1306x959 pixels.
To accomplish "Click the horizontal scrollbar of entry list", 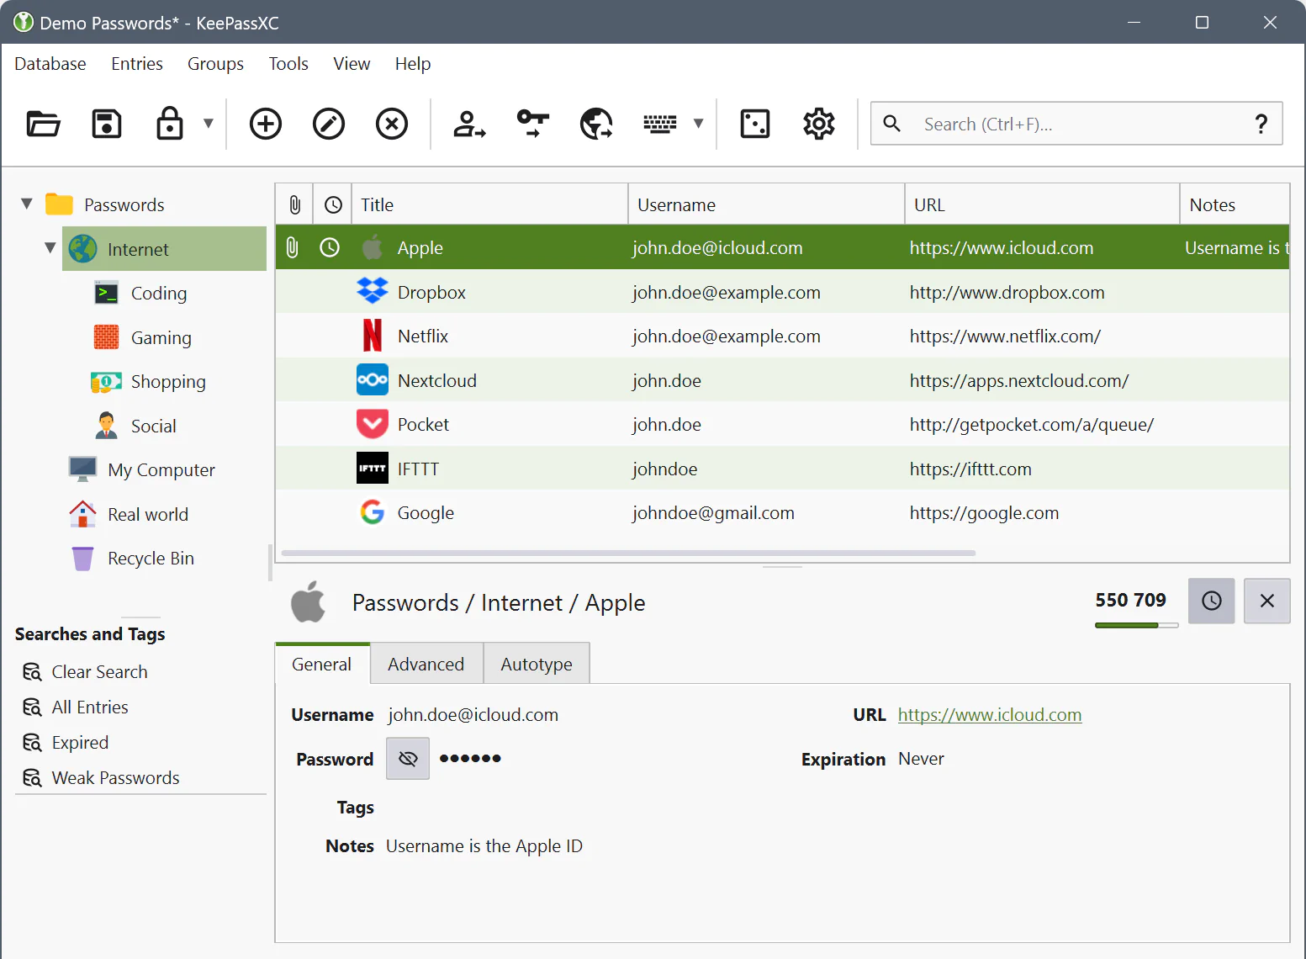I will [627, 554].
